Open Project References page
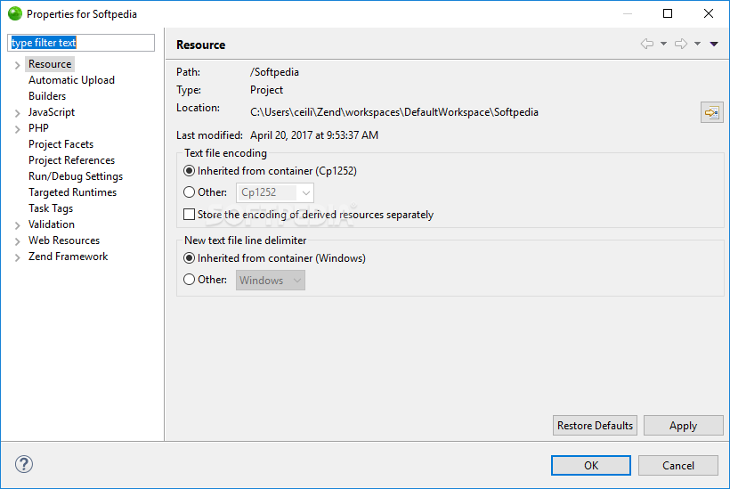The height and width of the screenshot is (489, 730). click(71, 160)
